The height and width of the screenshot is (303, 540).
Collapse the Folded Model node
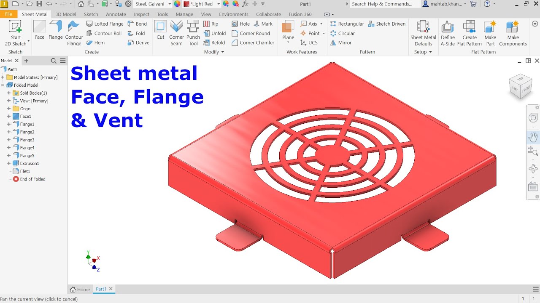pyautogui.click(x=3, y=85)
